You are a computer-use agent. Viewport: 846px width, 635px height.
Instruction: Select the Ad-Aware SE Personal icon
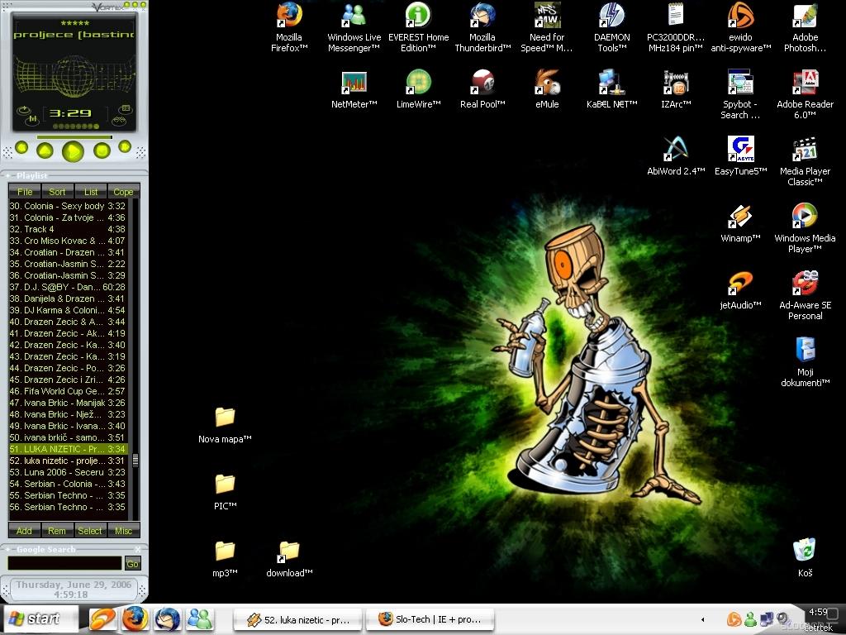click(x=805, y=295)
